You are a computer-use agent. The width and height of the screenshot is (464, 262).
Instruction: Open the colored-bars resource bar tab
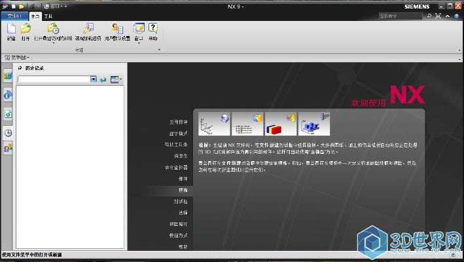click(8, 76)
